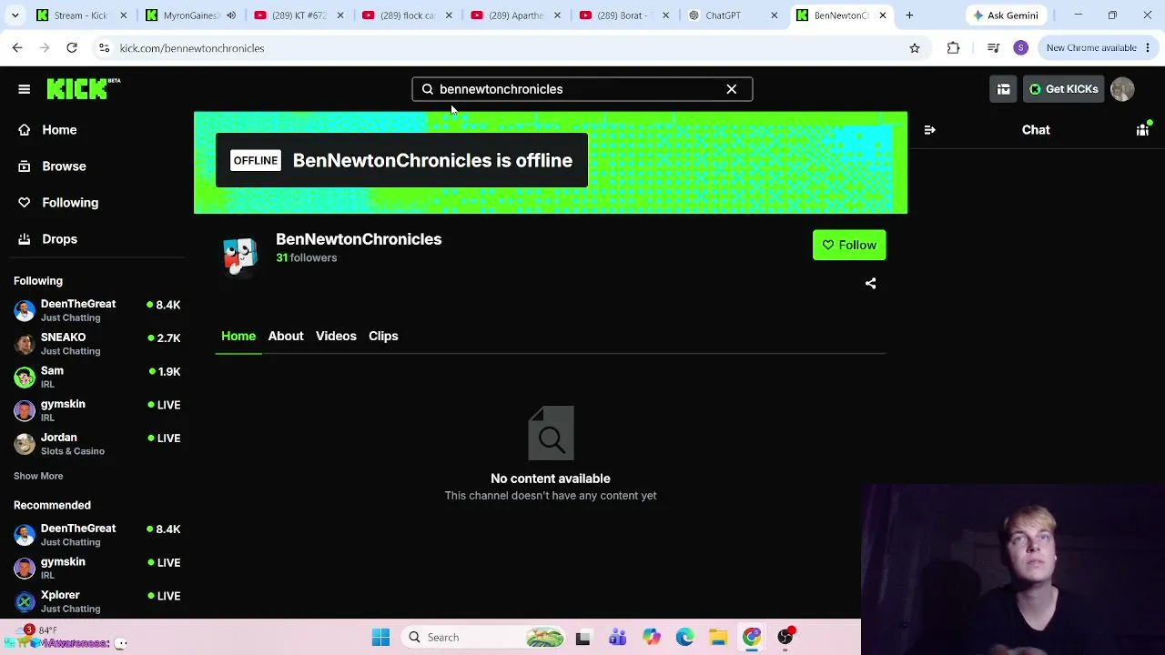Open Microsoft Edge from taskbar

tap(684, 638)
